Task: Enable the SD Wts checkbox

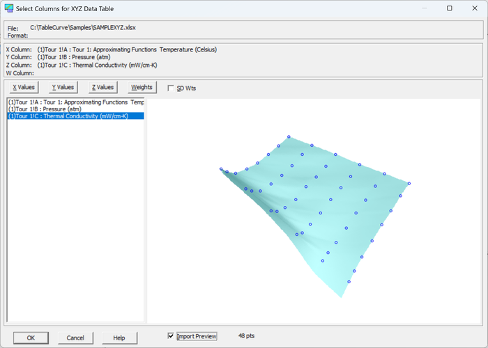Action: pyautogui.click(x=171, y=88)
